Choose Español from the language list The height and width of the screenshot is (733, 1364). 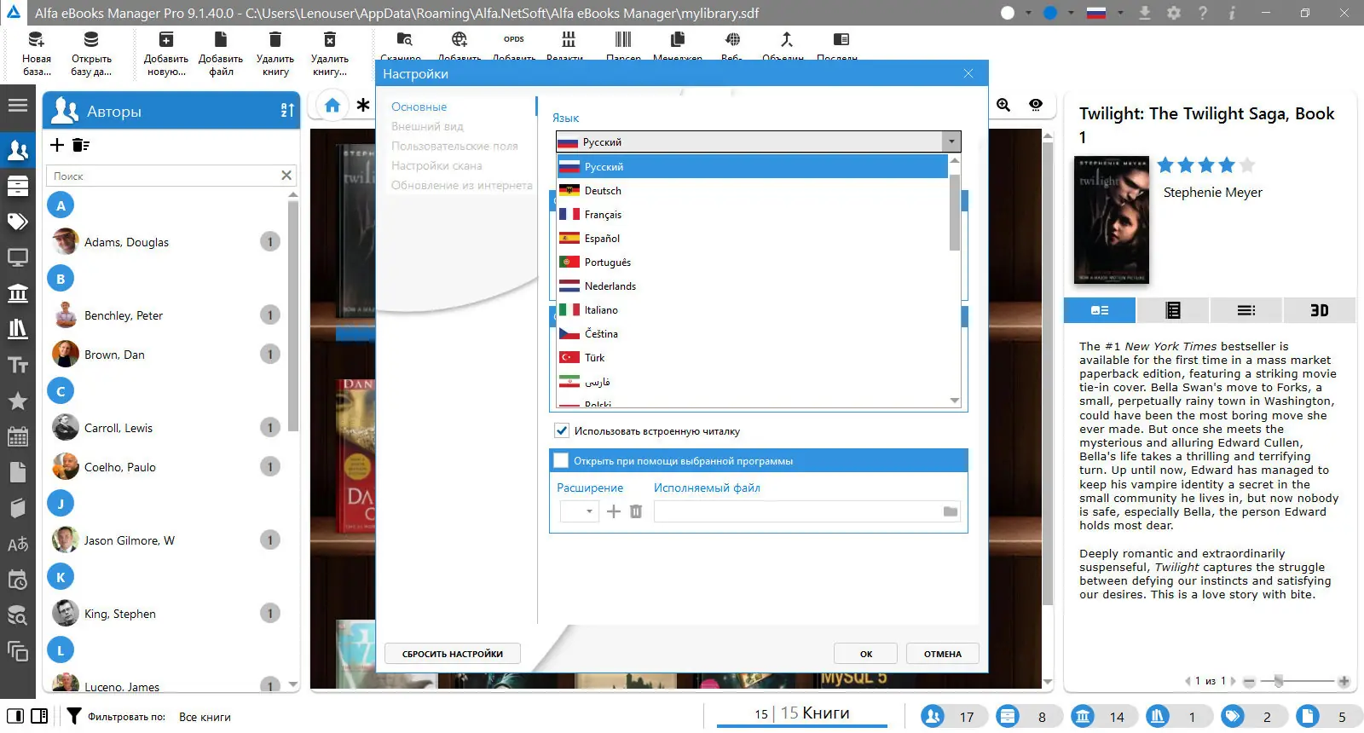(753, 239)
